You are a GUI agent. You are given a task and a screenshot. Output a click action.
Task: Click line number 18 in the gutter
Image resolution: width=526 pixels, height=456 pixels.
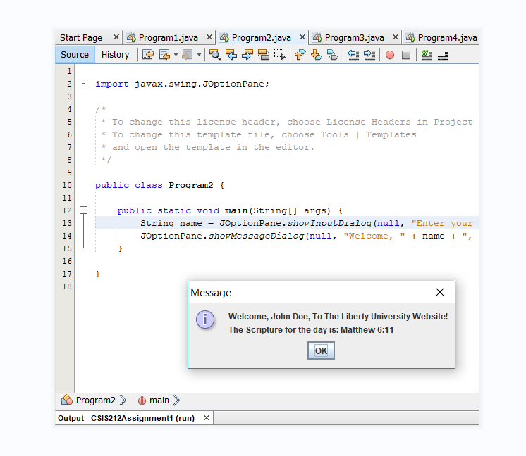67,286
